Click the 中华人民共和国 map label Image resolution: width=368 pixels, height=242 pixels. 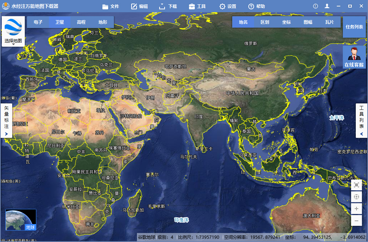click(243, 93)
